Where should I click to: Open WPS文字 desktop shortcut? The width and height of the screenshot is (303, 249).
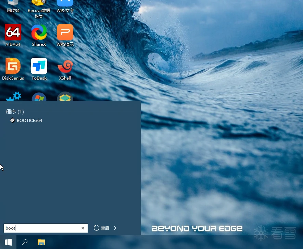(x=65, y=6)
